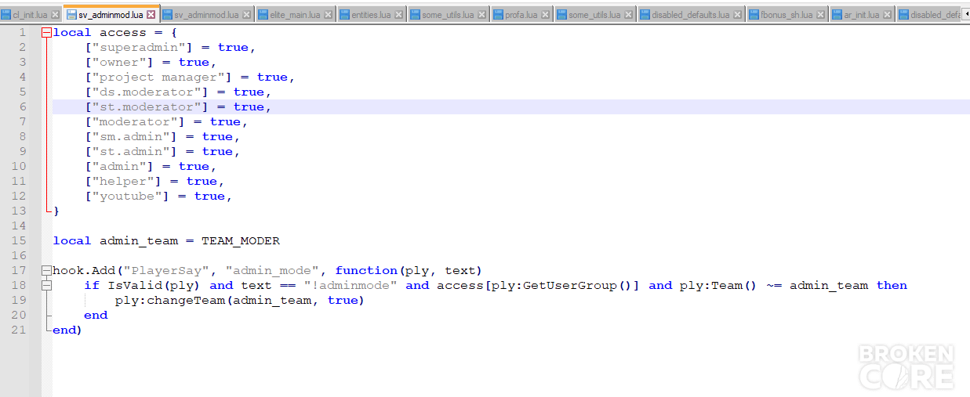Click the save-state icon on cl_init.lua tab

pyautogui.click(x=6, y=15)
